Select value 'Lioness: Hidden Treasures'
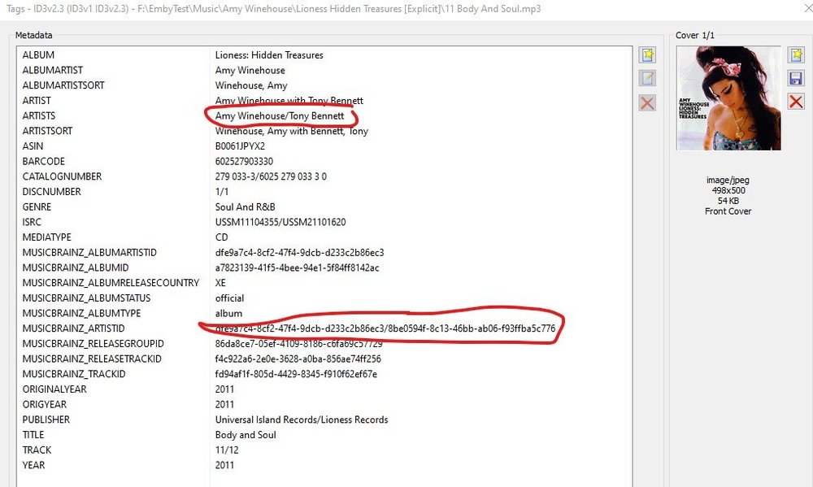This screenshot has height=487, width=813. coord(269,55)
